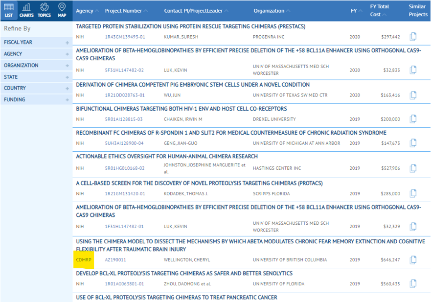Open the PRESTACs protein stabilization project title
This screenshot has height=304, width=431.
190,26
